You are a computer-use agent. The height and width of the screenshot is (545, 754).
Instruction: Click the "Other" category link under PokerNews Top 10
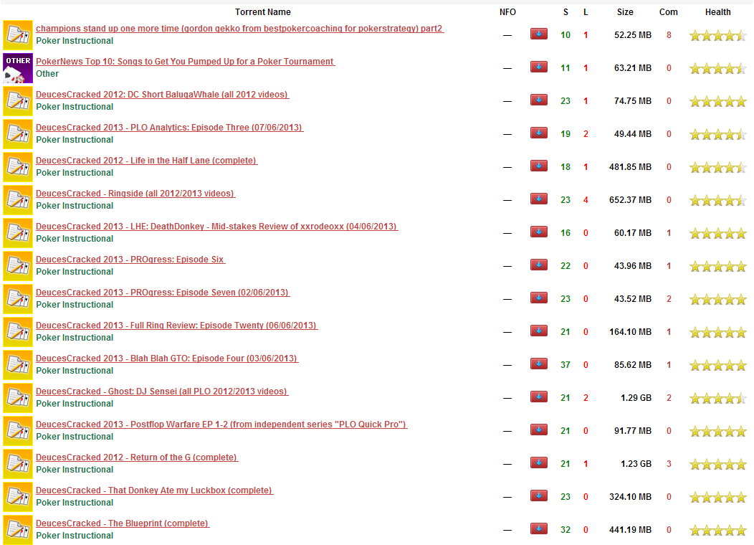[x=47, y=74]
